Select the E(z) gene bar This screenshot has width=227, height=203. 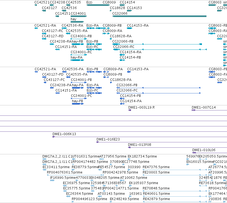[98, 5]
